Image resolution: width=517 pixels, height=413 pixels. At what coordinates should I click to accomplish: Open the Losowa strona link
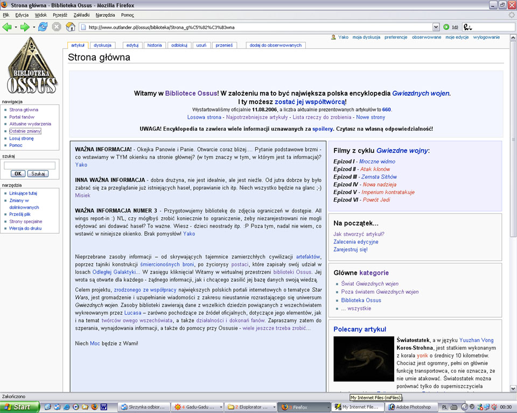tap(204, 117)
